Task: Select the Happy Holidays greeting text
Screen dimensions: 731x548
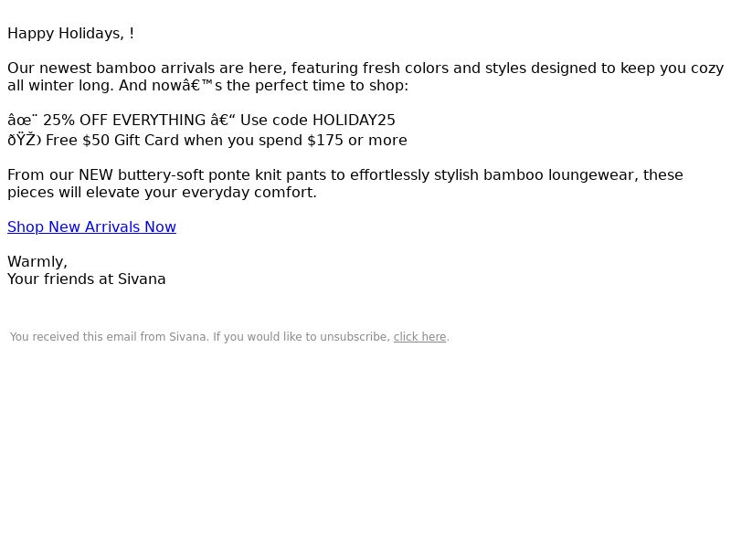Action: (x=71, y=34)
